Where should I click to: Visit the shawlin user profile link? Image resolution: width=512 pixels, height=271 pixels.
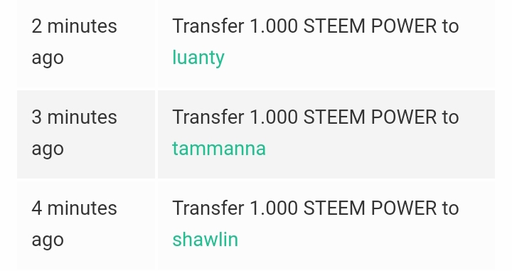click(x=205, y=239)
